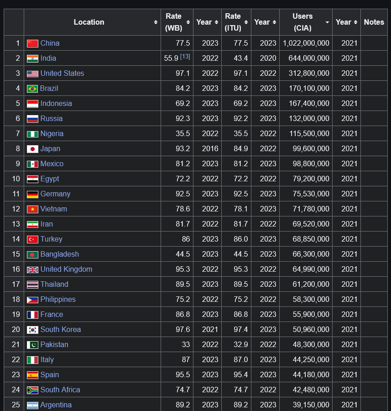The height and width of the screenshot is (411, 391).
Task: Click the Vietnam flag icon
Action: click(x=32, y=210)
